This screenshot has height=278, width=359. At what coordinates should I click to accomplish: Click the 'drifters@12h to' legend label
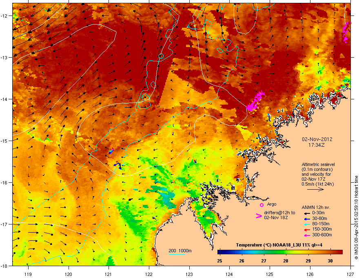pyautogui.click(x=279, y=213)
